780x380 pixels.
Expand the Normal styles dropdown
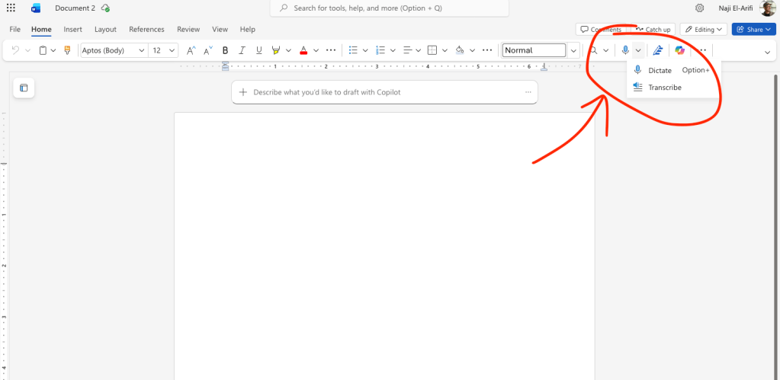pos(573,50)
